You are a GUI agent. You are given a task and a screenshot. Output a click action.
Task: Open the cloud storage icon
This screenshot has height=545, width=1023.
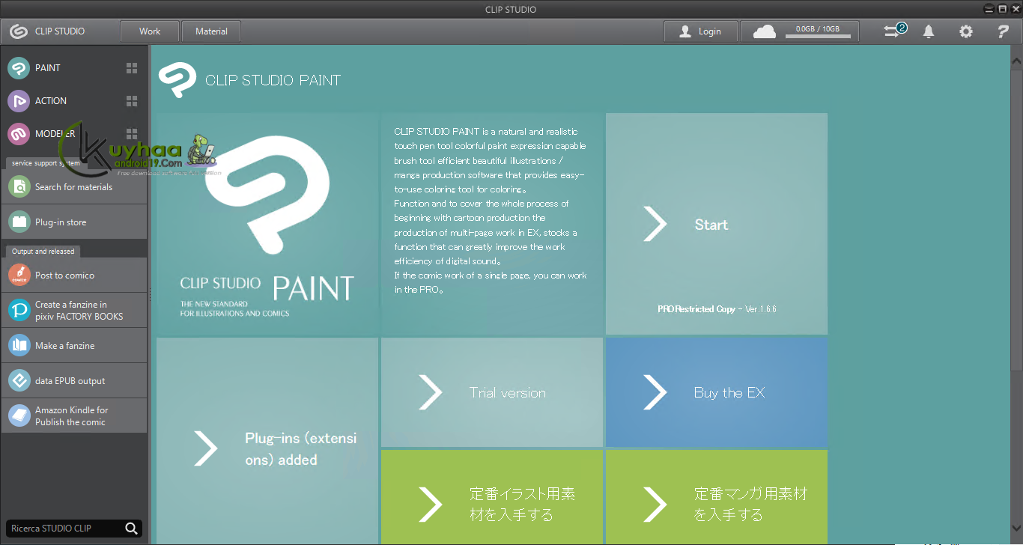pos(764,31)
